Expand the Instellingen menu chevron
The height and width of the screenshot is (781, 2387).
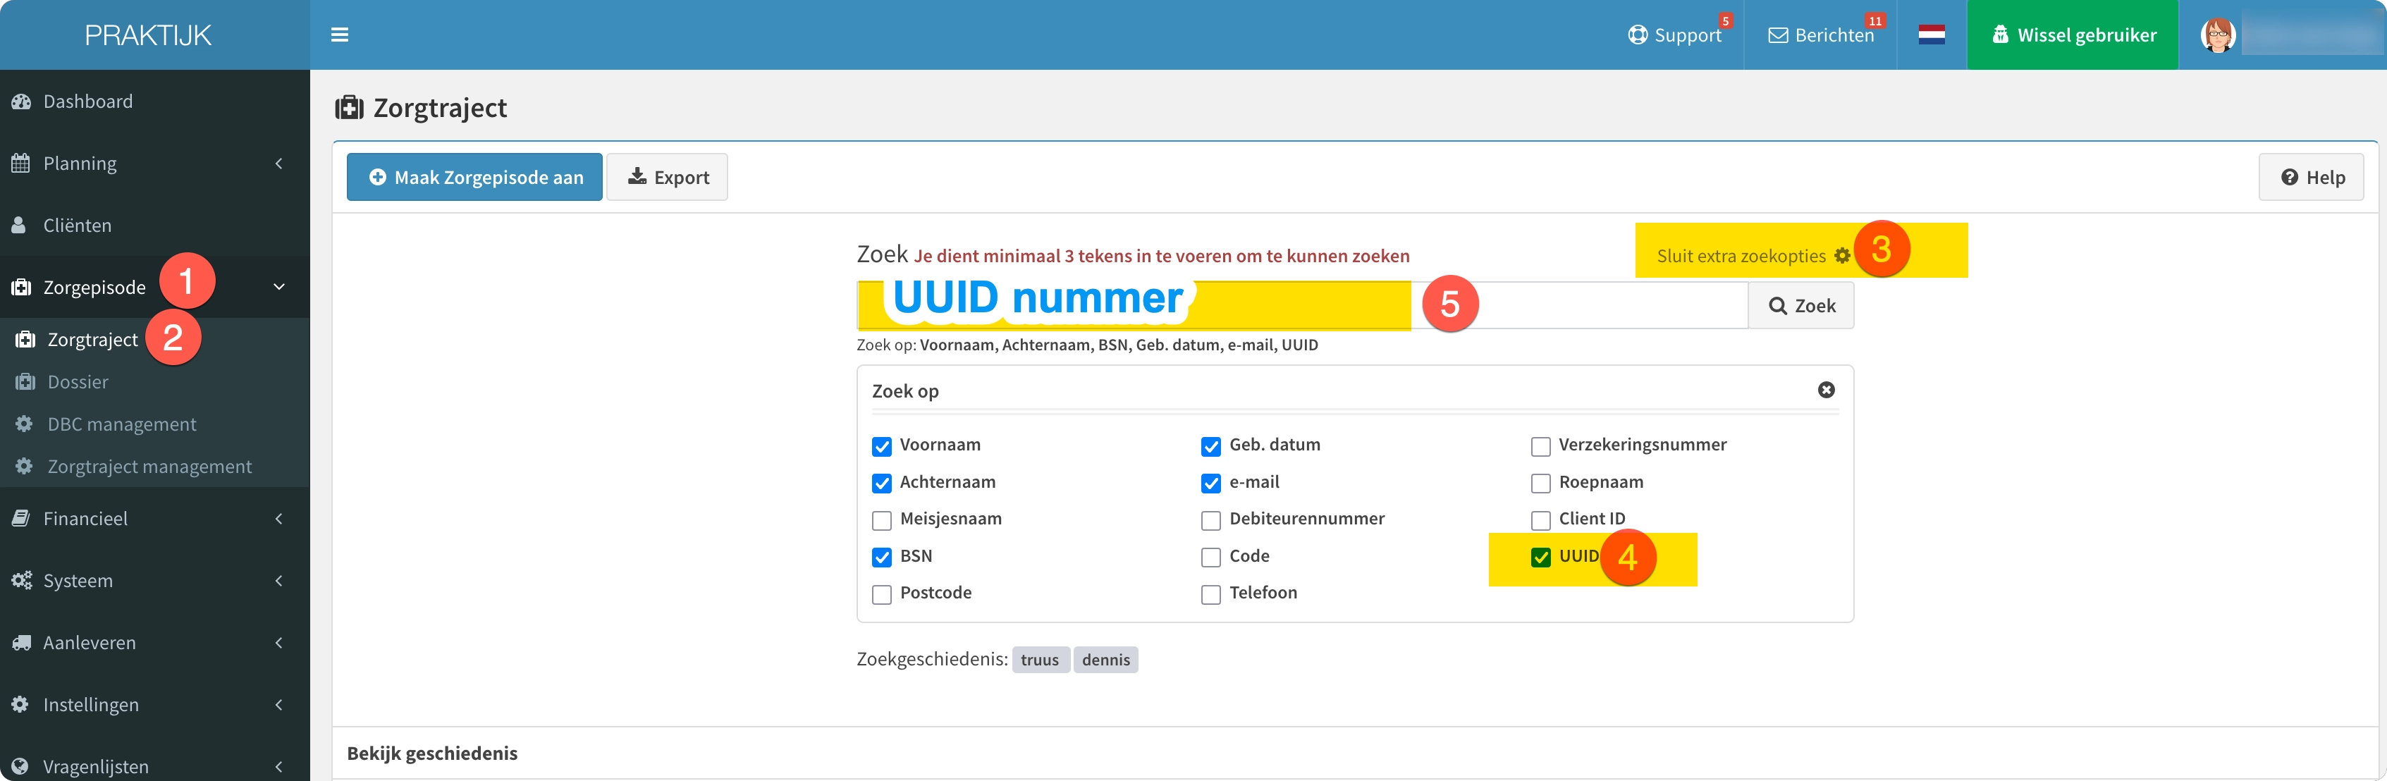pos(279,704)
